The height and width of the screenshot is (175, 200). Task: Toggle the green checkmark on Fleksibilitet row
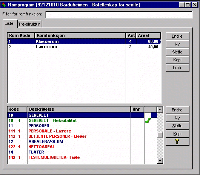[x=148, y=120]
